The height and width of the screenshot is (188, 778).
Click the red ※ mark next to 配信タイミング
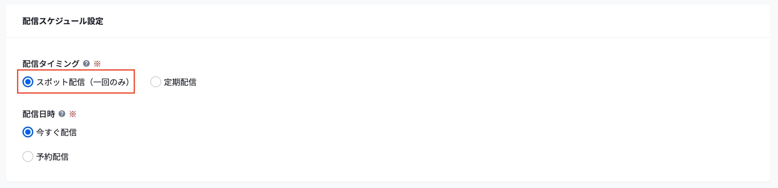click(x=97, y=63)
